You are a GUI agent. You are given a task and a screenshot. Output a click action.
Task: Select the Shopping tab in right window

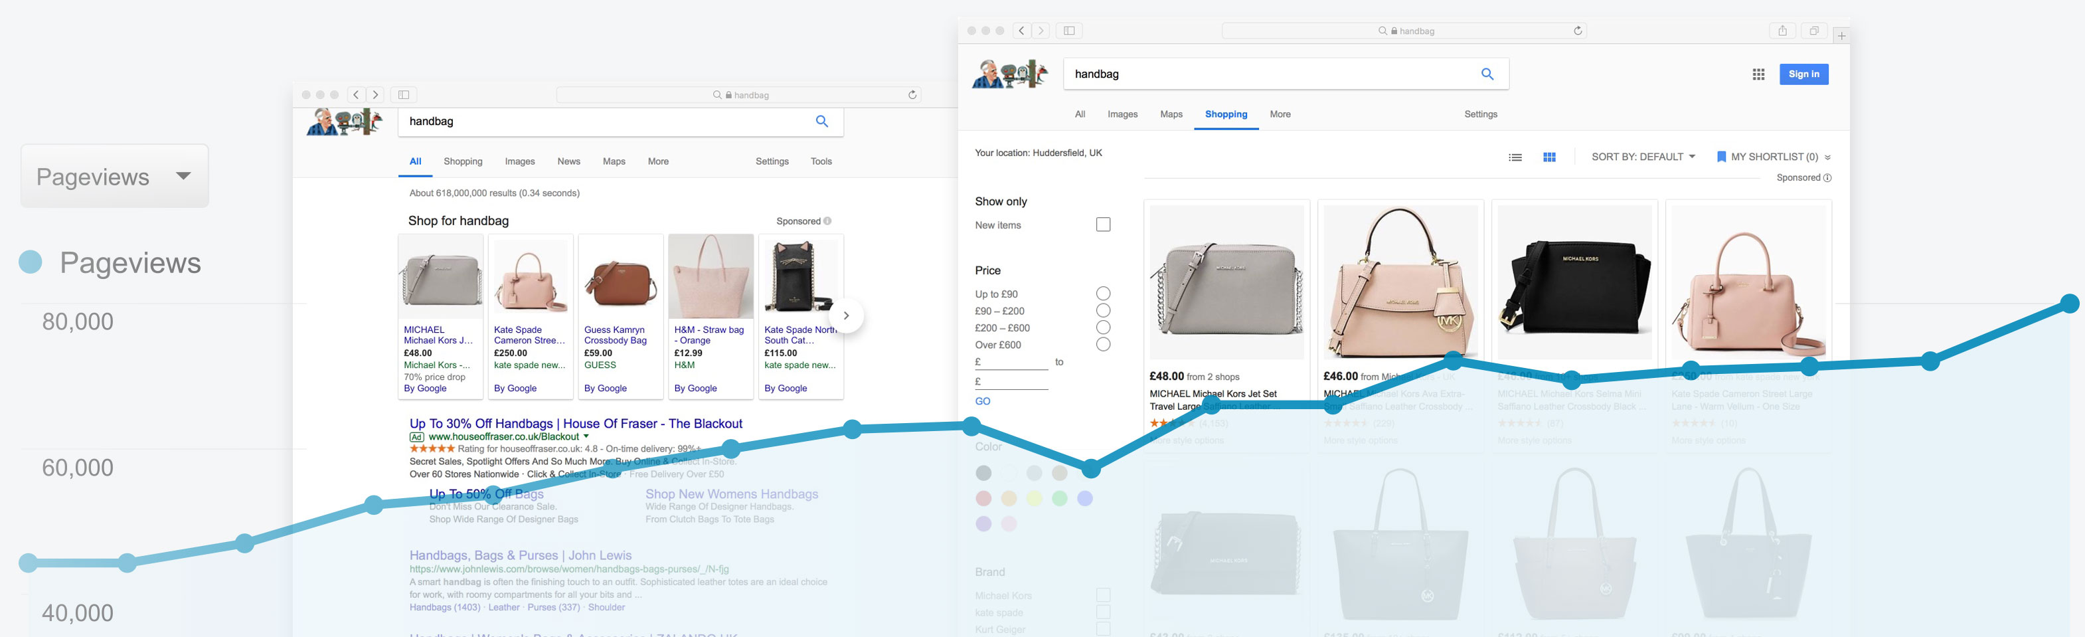tap(1226, 114)
